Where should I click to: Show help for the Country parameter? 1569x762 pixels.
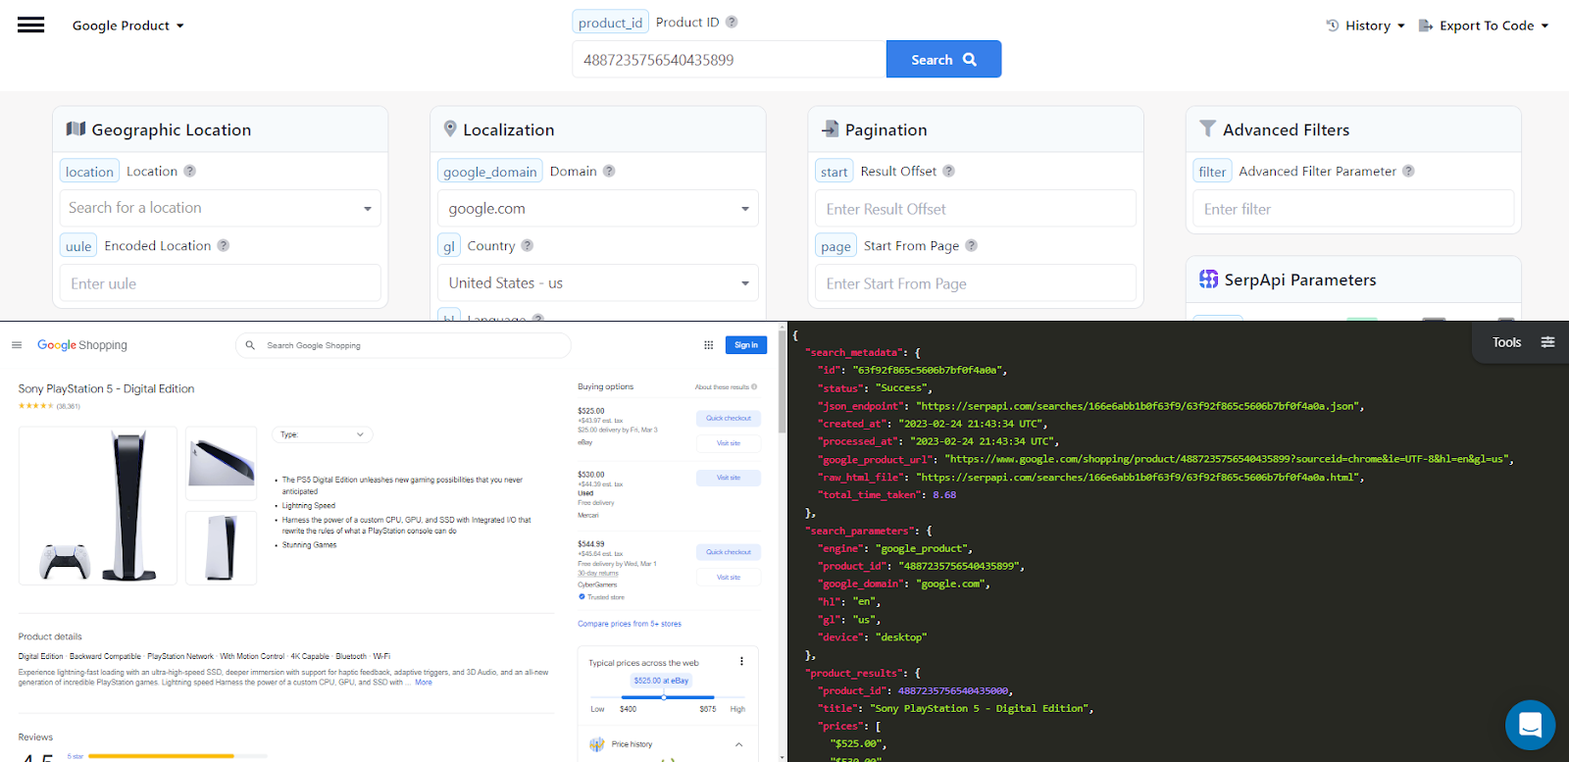(527, 245)
